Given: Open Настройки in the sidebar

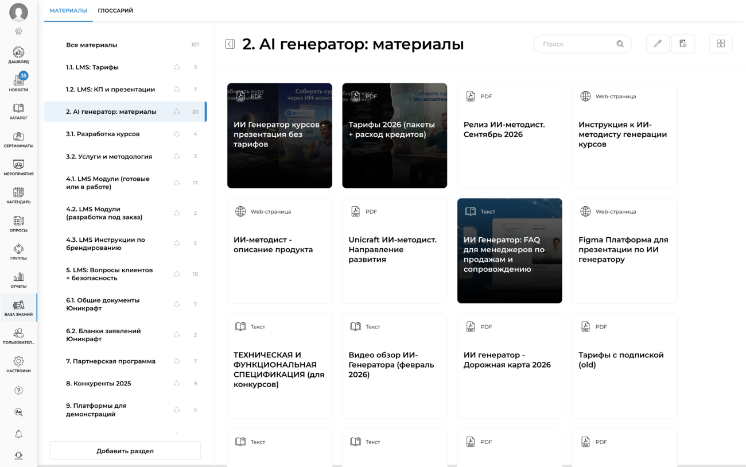Looking at the screenshot, I should click(x=18, y=365).
